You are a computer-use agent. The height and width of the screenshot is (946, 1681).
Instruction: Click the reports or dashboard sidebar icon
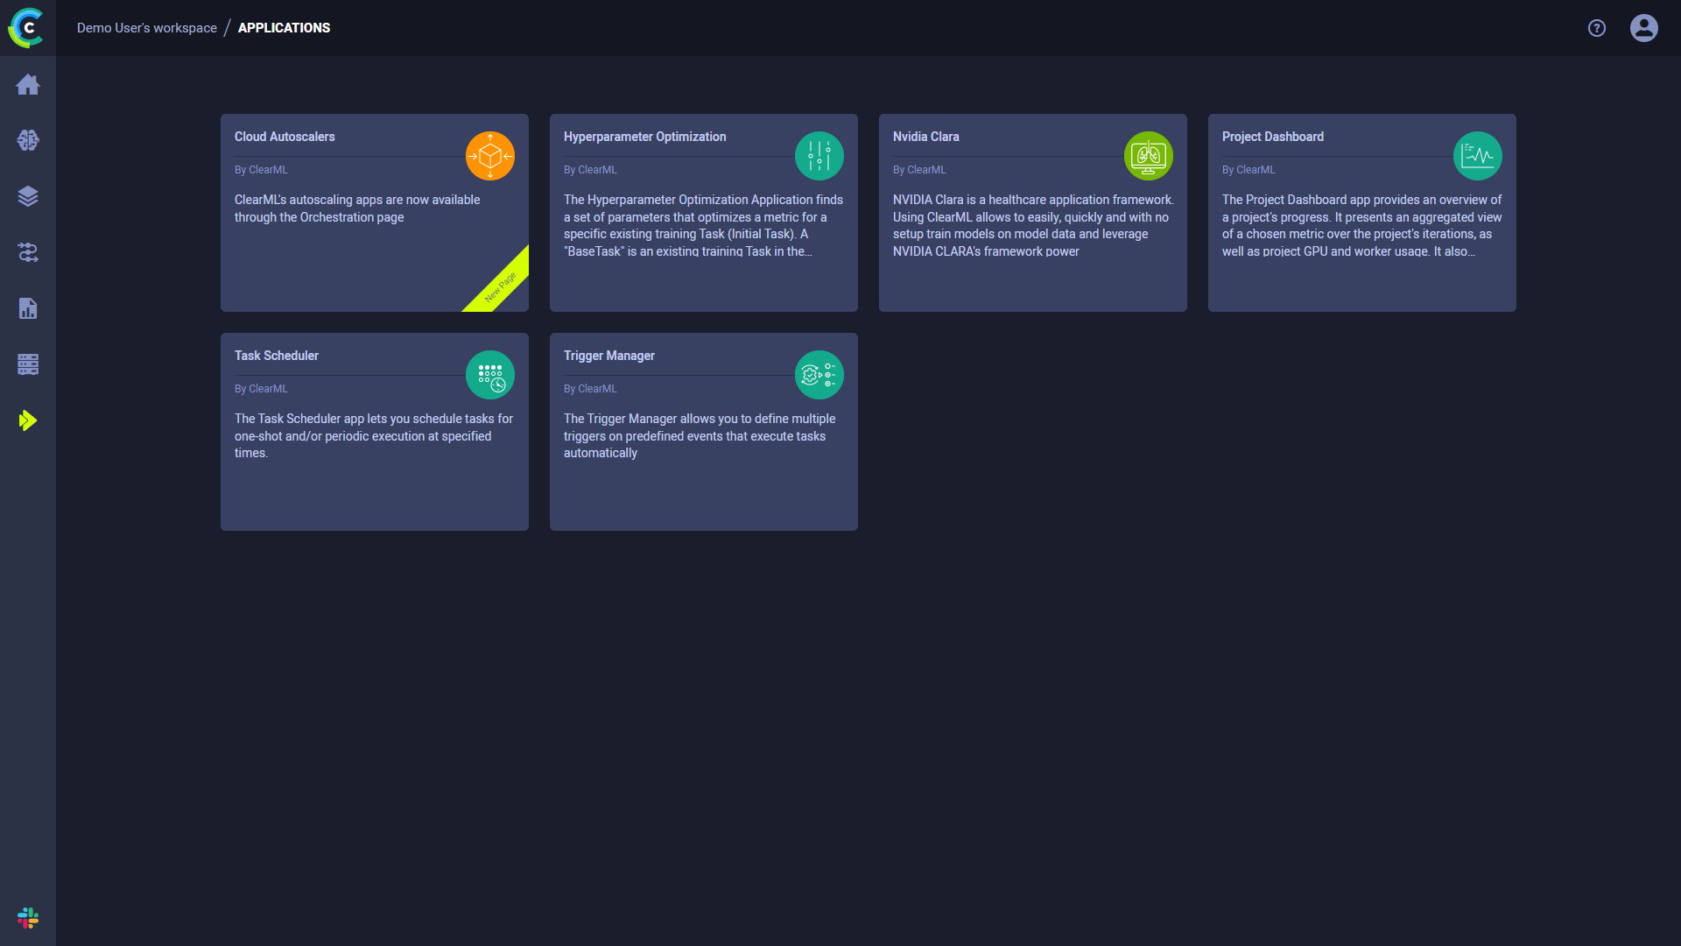click(x=28, y=308)
